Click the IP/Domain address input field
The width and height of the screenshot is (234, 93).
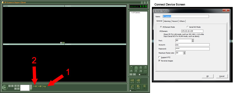pos(192,31)
